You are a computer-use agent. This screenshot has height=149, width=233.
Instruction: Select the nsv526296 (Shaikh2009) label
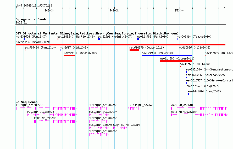(x=33, y=42)
